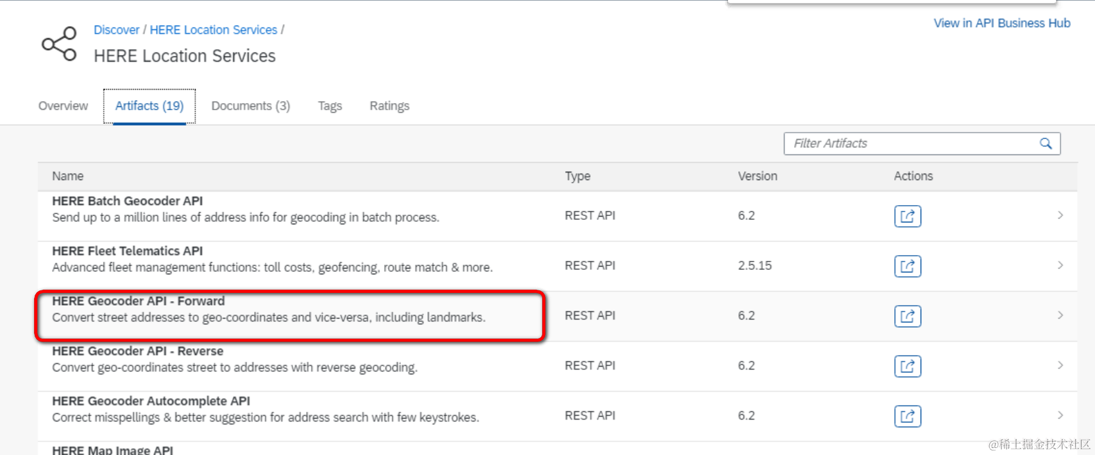Viewport: 1095px width, 455px height.
Task: Click REST API type of Geocoder Reverse row
Action: coord(590,365)
